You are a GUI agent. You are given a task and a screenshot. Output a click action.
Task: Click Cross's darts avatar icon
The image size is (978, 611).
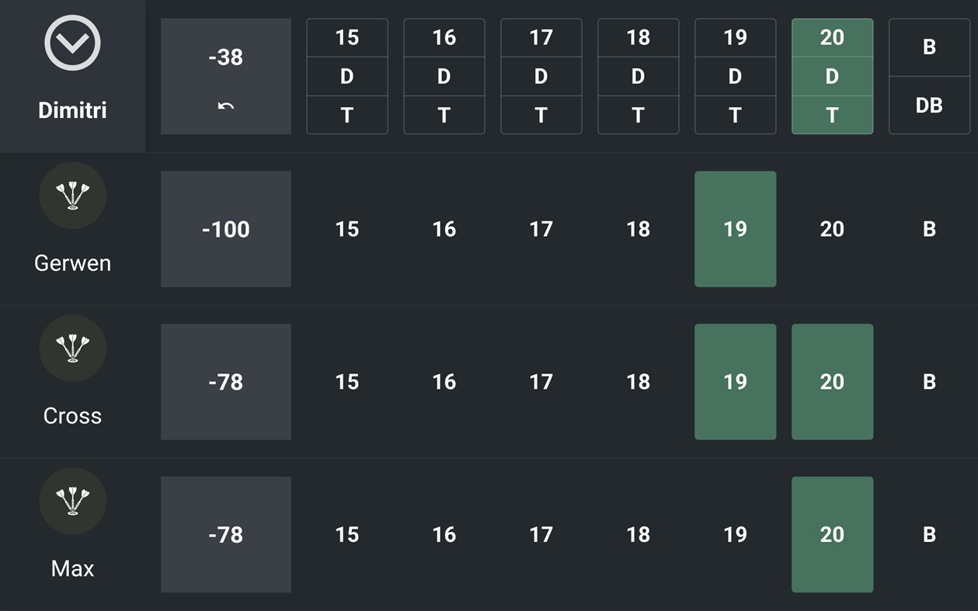pos(72,348)
